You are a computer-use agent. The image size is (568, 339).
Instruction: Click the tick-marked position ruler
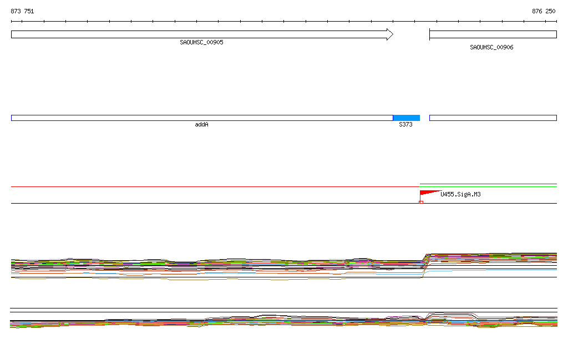[x=283, y=22]
